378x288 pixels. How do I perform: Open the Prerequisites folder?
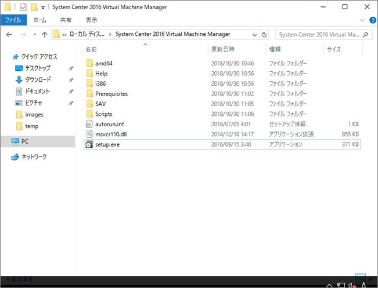click(x=111, y=94)
